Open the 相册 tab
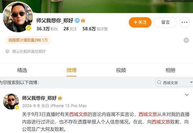 click(170, 70)
